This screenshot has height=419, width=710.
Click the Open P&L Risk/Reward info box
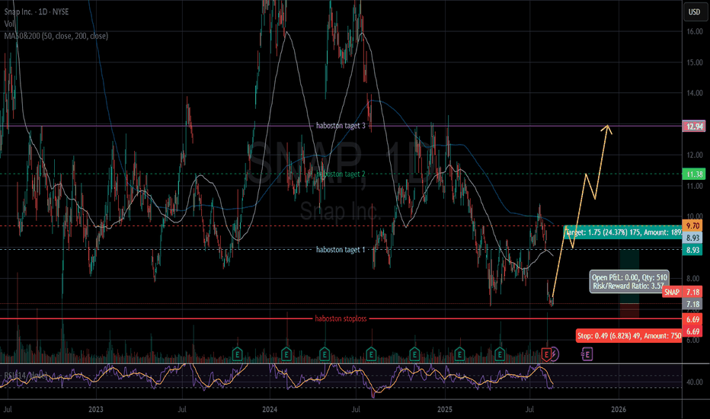[x=629, y=281]
